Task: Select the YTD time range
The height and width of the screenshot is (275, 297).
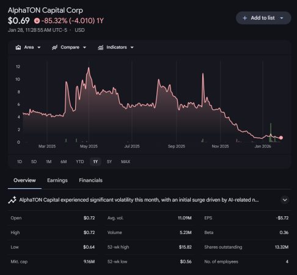Action: click(80, 162)
